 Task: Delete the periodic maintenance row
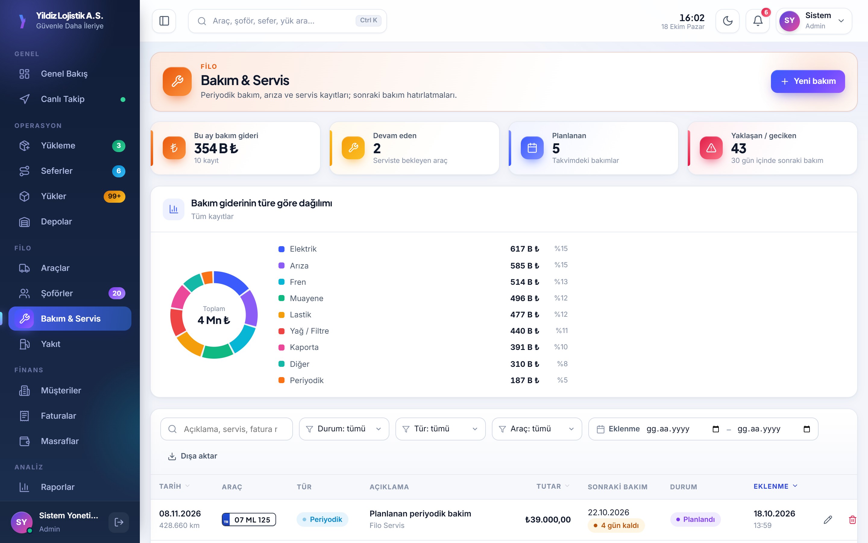[853, 519]
